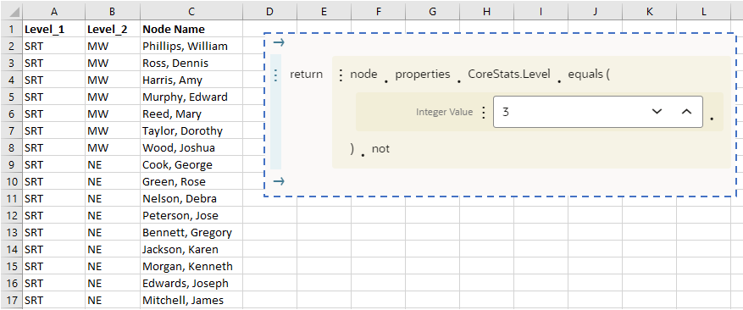Select cell 'Murphy, Edward'
The height and width of the screenshot is (310, 743).
click(x=191, y=97)
